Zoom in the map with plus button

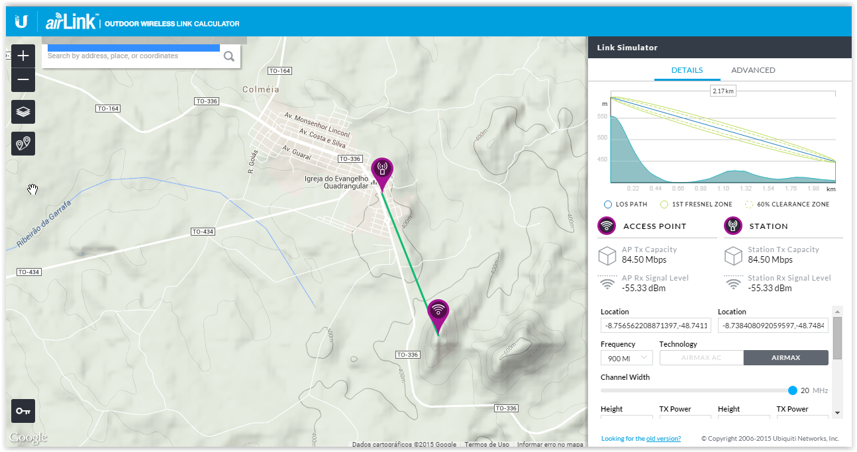23,56
